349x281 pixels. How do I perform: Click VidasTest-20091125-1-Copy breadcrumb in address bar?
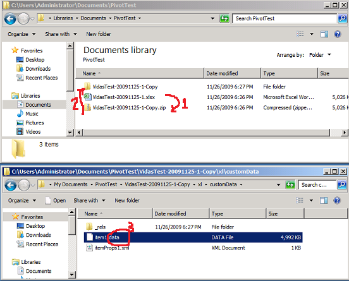pos(157,184)
